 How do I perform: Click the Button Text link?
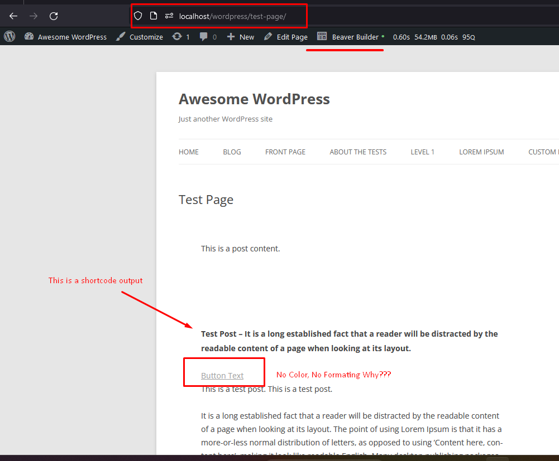coord(222,376)
